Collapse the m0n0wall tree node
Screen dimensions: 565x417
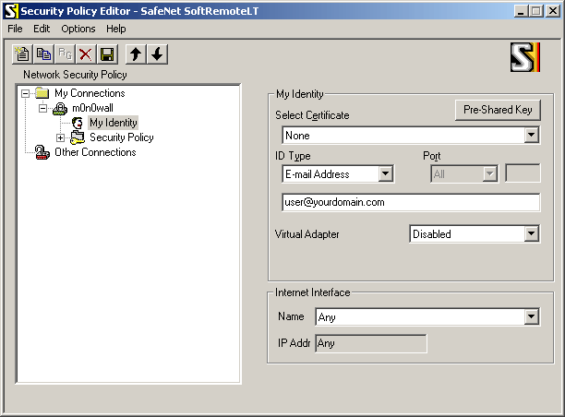click(x=42, y=108)
